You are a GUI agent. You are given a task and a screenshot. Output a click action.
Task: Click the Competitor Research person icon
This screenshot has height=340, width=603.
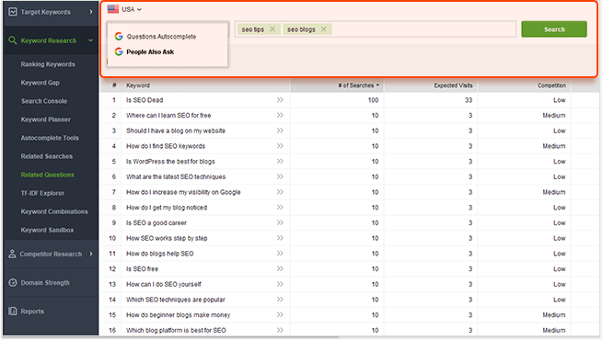pyautogui.click(x=12, y=254)
